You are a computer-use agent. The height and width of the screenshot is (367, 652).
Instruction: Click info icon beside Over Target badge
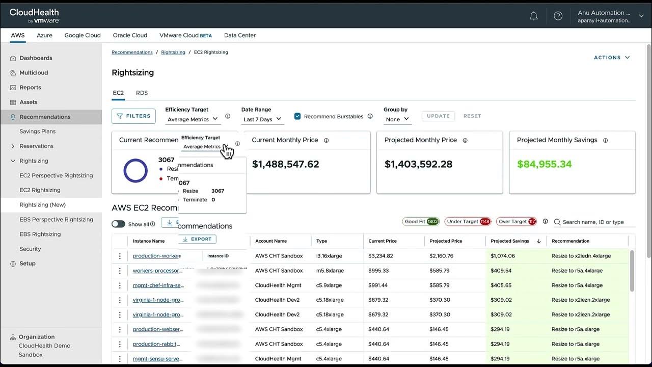546,222
